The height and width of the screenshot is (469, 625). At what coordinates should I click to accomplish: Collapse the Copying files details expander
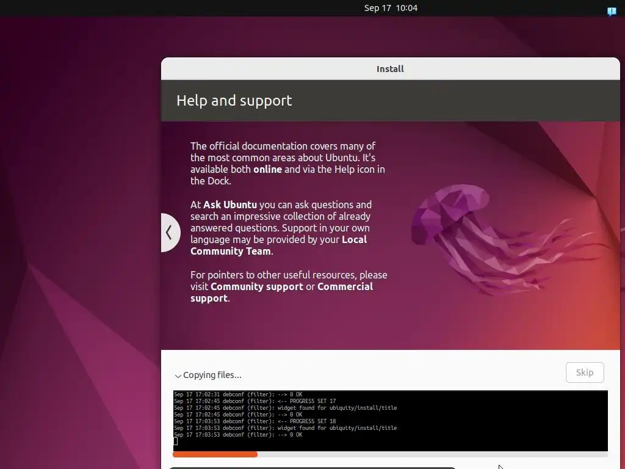pos(178,376)
